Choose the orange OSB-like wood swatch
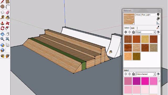 128,56
